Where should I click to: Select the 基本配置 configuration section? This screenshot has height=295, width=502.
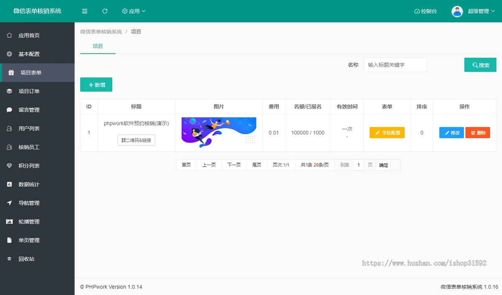click(x=28, y=54)
